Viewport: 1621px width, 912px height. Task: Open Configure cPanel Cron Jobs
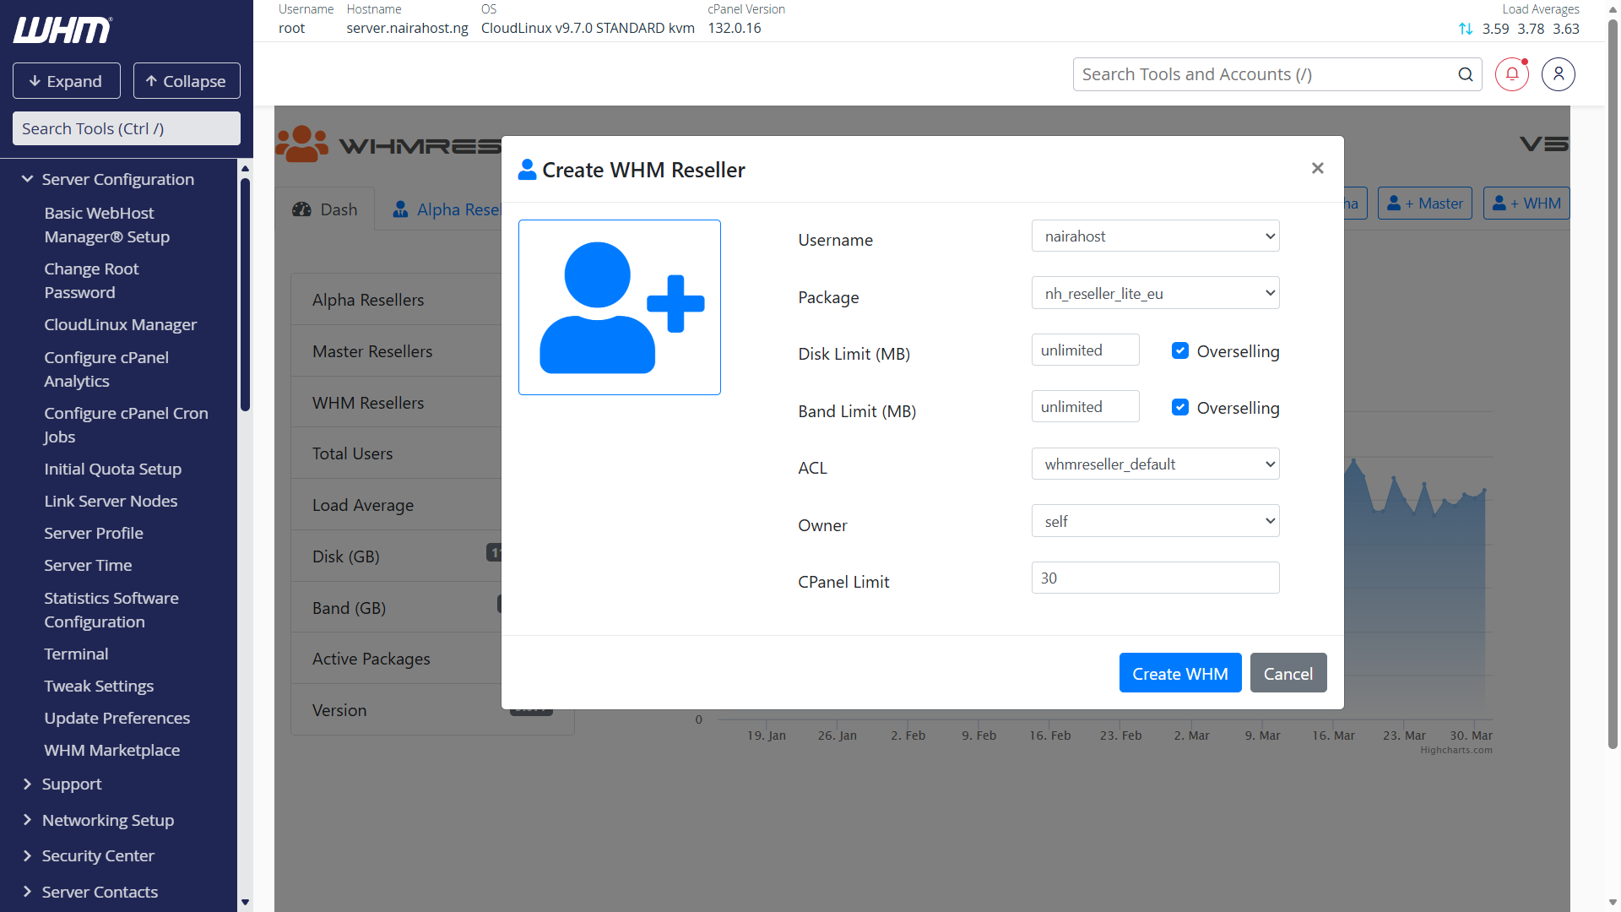(126, 425)
